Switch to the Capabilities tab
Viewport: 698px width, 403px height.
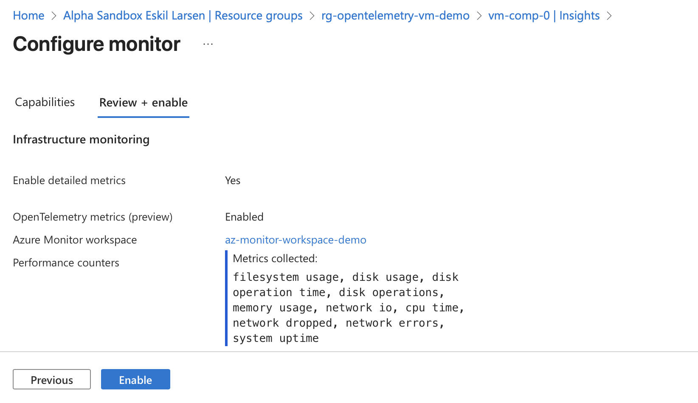(x=45, y=102)
